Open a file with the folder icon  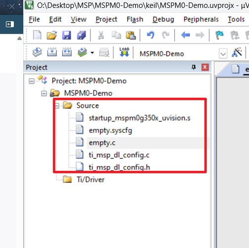tap(51, 35)
